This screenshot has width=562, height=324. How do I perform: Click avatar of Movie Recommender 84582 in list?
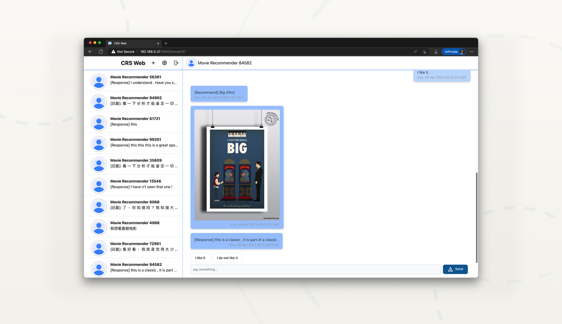pyautogui.click(x=99, y=269)
